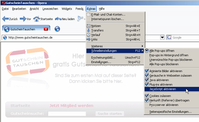Open Notizen from the Extras menu
The width and height of the screenshot is (199, 122).
pyautogui.click(x=96, y=26)
